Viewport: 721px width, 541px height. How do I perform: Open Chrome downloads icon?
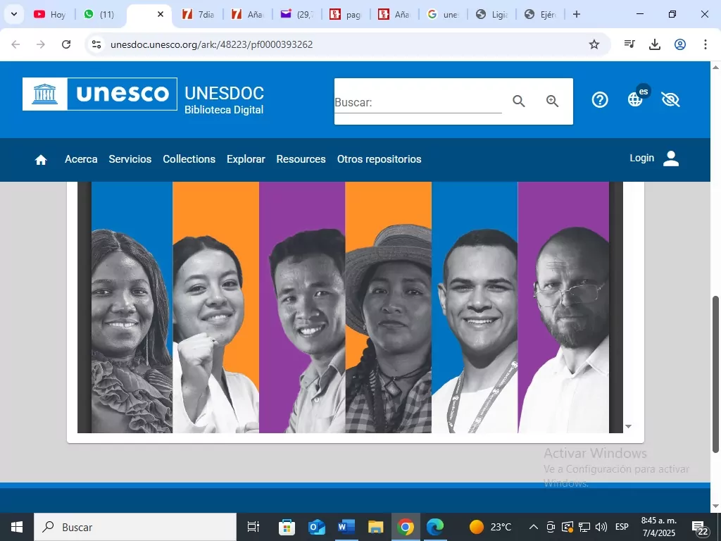[x=655, y=44]
